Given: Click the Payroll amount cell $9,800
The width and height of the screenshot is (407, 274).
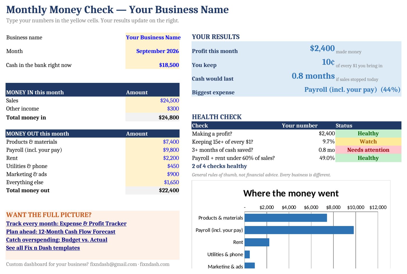Looking at the screenshot, I should [153, 150].
